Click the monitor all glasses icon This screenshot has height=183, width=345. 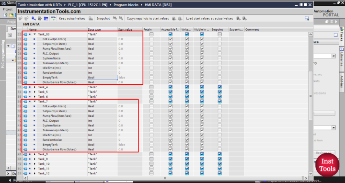tap(53, 19)
